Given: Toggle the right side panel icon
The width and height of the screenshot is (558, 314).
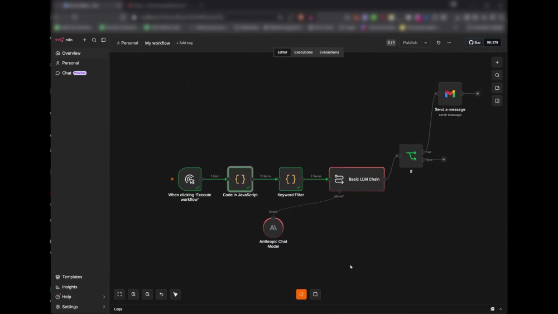Looking at the screenshot, I should 497,100.
